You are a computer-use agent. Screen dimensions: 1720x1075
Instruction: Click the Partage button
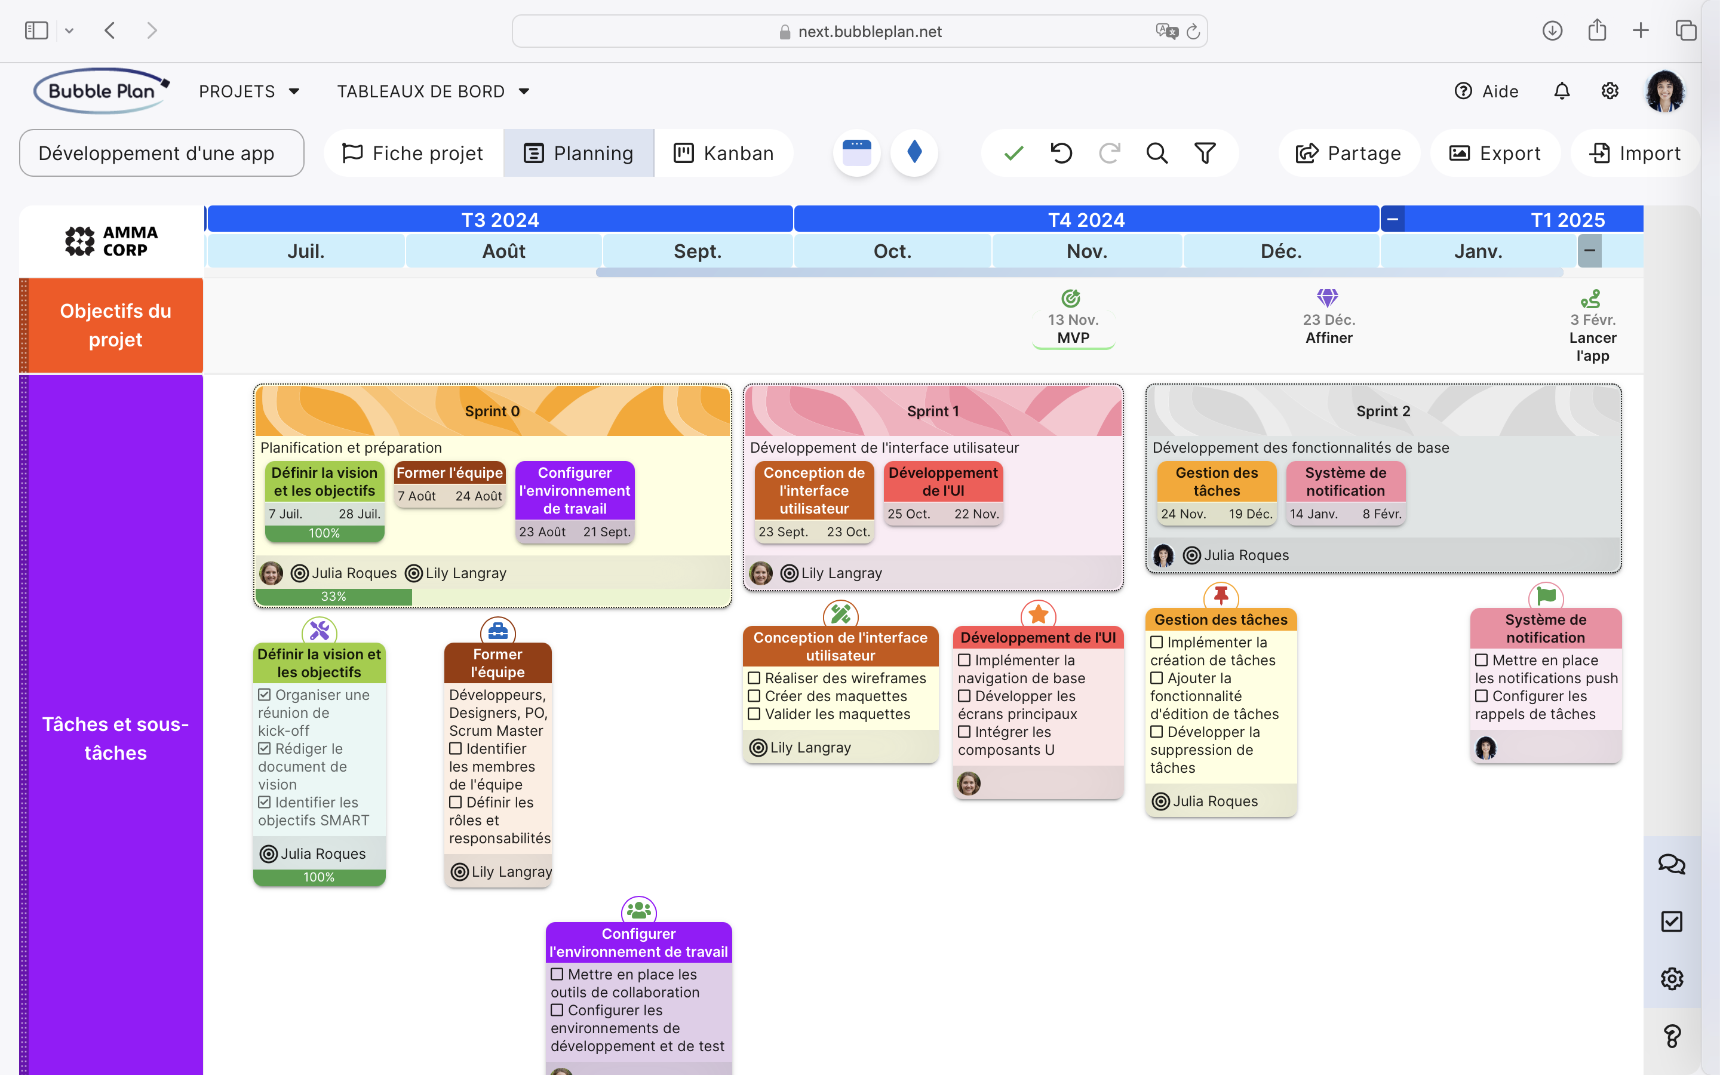pos(1349,152)
